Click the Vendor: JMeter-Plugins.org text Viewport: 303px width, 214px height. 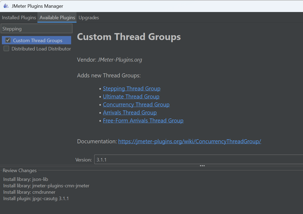110,60
